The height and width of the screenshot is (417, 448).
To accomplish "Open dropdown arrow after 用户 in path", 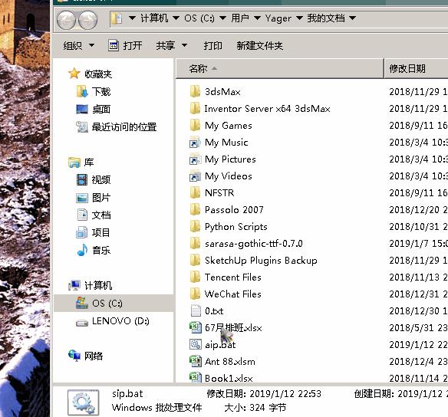I will pos(257,18).
